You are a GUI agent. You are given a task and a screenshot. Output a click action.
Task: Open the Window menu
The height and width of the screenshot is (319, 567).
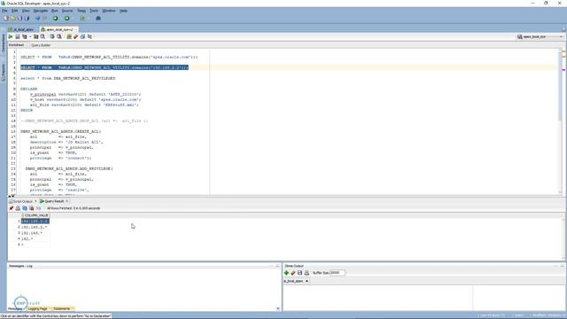point(109,11)
